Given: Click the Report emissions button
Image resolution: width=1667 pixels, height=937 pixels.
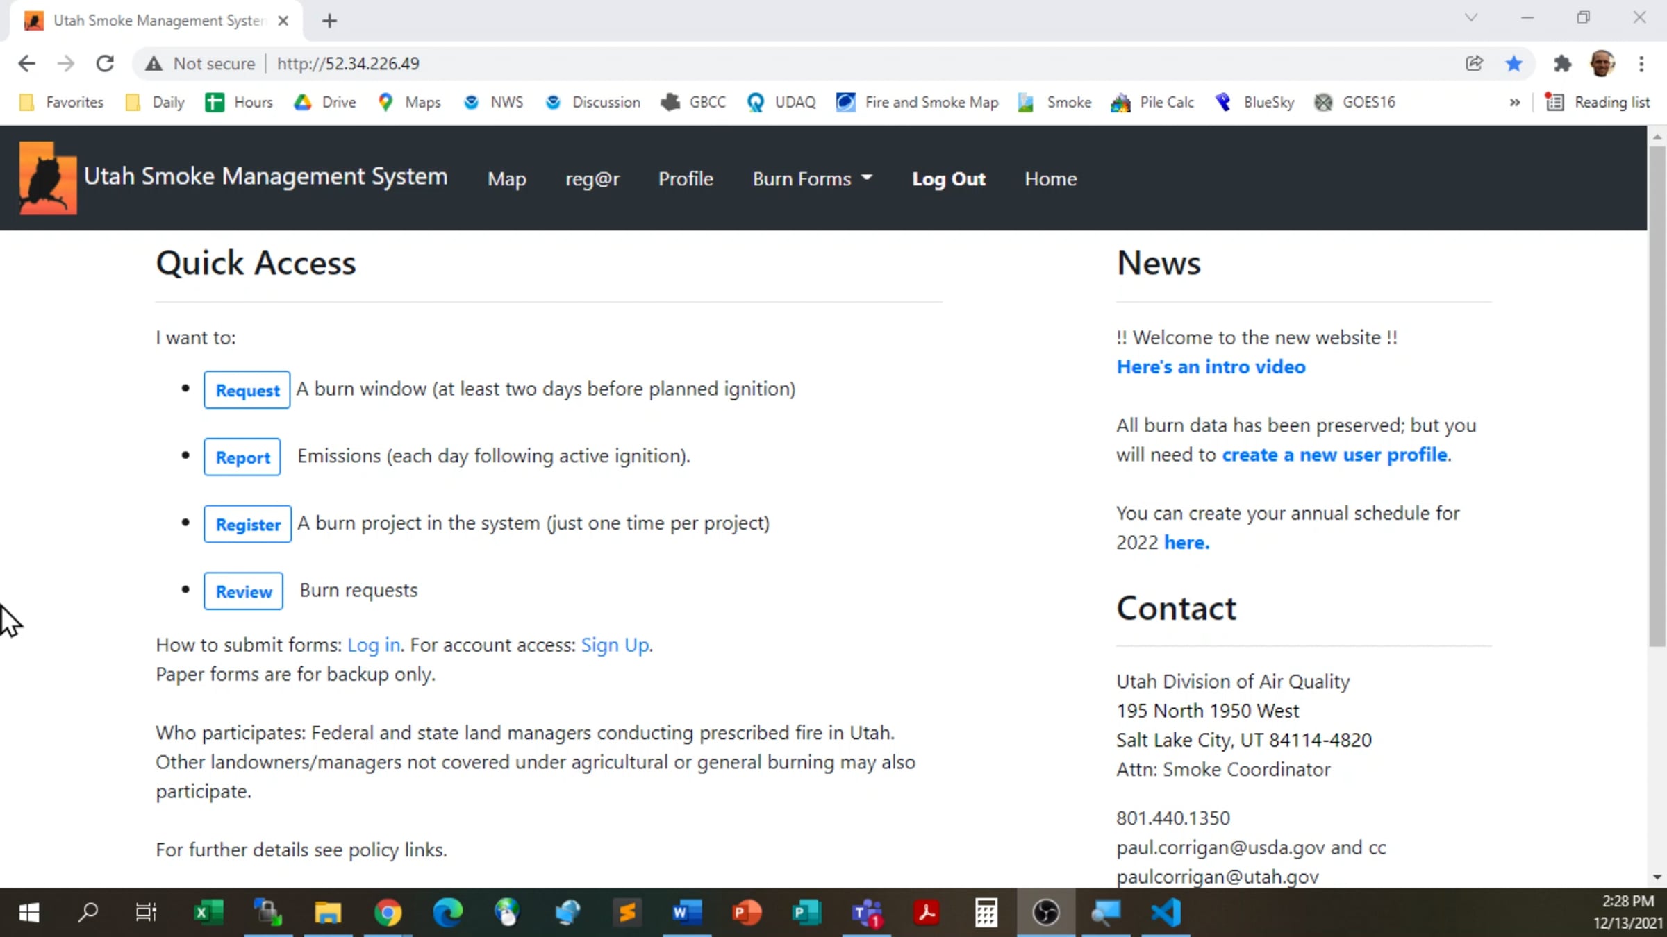Looking at the screenshot, I should [242, 457].
